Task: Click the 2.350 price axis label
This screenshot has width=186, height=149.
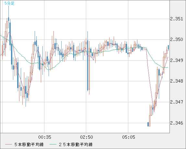Action: coord(177,40)
